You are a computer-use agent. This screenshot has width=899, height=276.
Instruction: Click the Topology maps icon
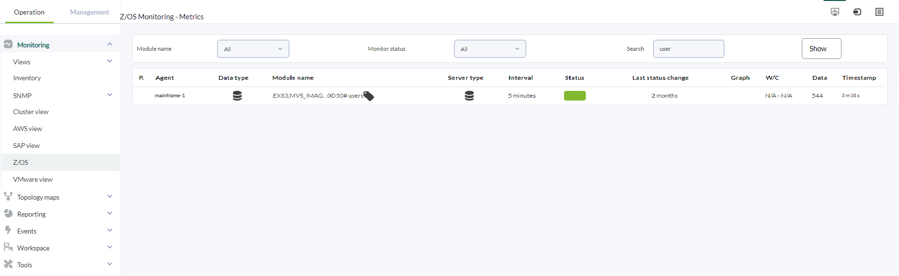coord(8,196)
